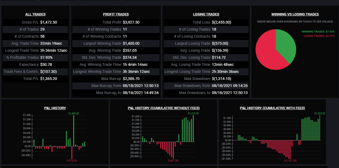Select the Std. Dev. Losing Trade value $114.72
The image size is (339, 168).
(x=219, y=57)
